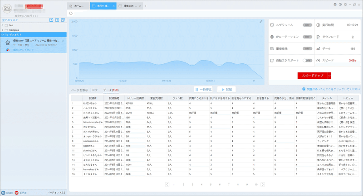Click the import task icon in the sidebar
Viewport: 363px width, 196px height.
(51, 20)
